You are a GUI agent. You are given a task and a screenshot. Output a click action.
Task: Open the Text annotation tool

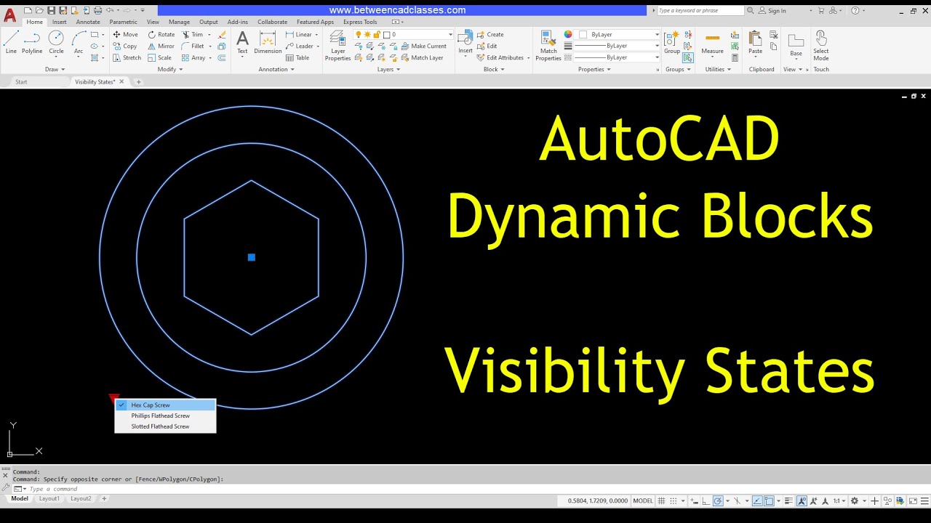click(242, 42)
